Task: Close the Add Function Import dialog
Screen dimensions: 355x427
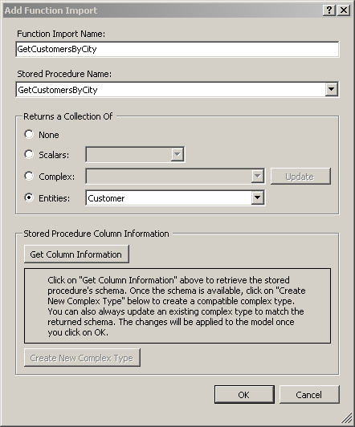Action: coord(344,10)
